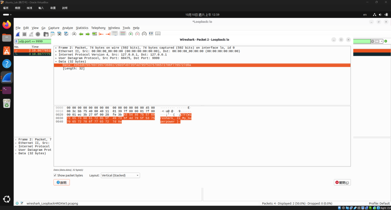Zoom in main window text
The image size is (391, 210).
pos(131,34)
